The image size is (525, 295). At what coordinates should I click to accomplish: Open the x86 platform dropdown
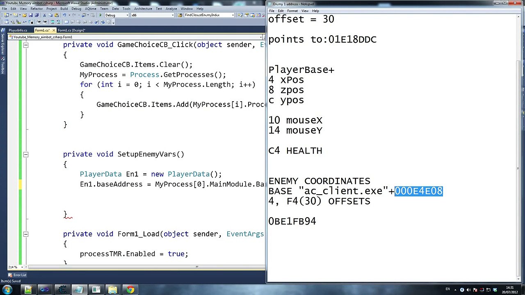(x=172, y=15)
